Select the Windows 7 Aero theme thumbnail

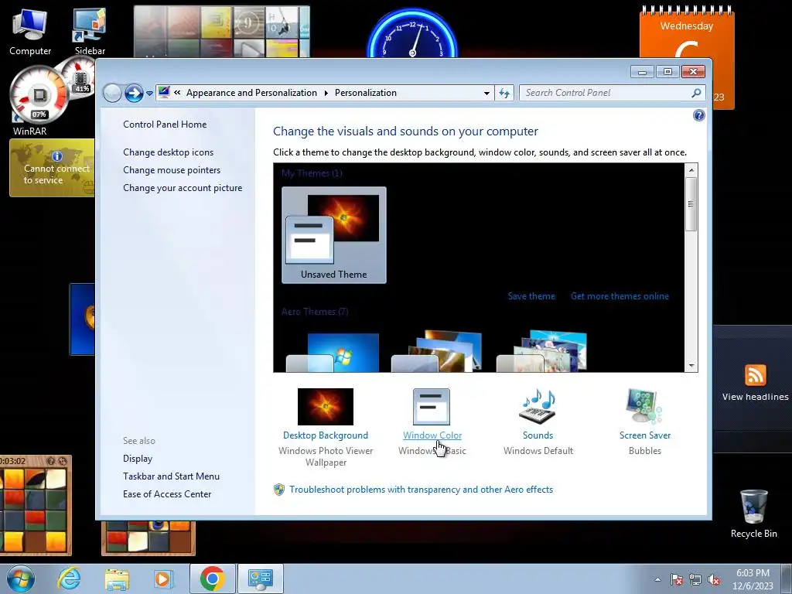tap(333, 353)
